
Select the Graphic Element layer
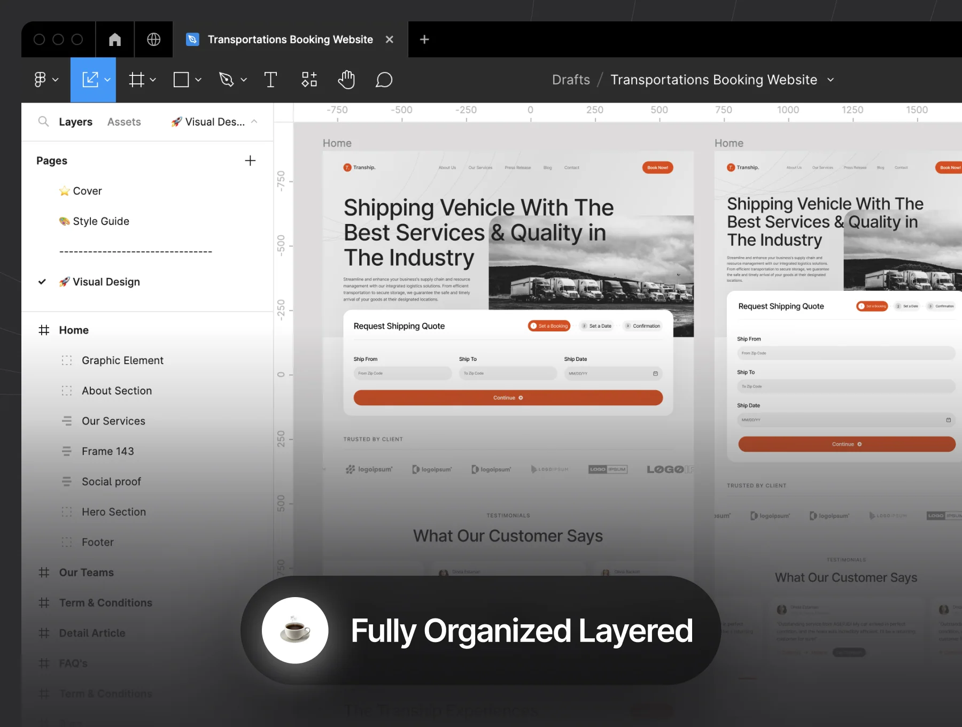[122, 360]
